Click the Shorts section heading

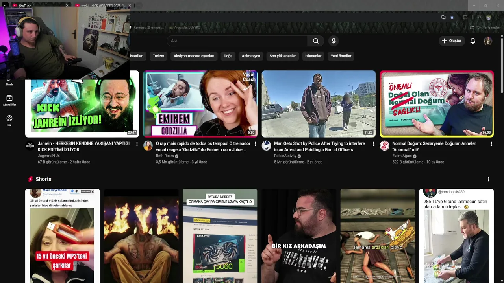point(43,179)
